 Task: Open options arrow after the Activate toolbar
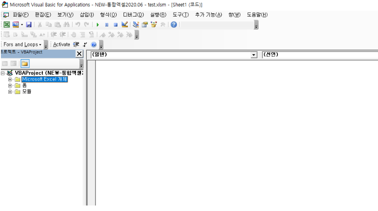coord(101,45)
